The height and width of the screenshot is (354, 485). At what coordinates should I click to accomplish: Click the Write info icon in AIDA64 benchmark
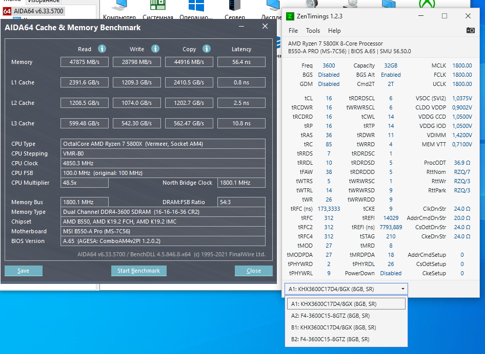(x=155, y=49)
